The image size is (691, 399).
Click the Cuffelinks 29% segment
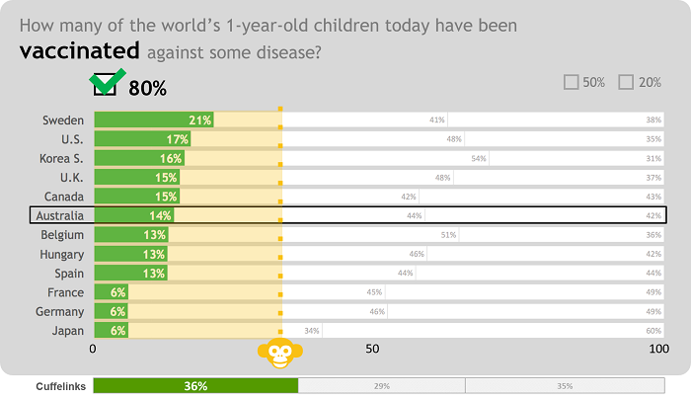[x=381, y=386]
